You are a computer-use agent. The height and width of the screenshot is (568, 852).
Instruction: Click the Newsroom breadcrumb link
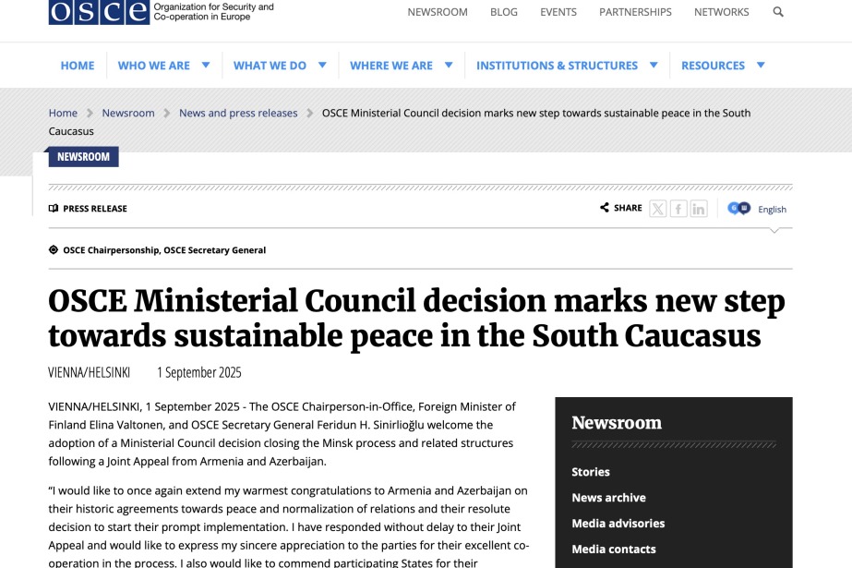[x=128, y=113]
